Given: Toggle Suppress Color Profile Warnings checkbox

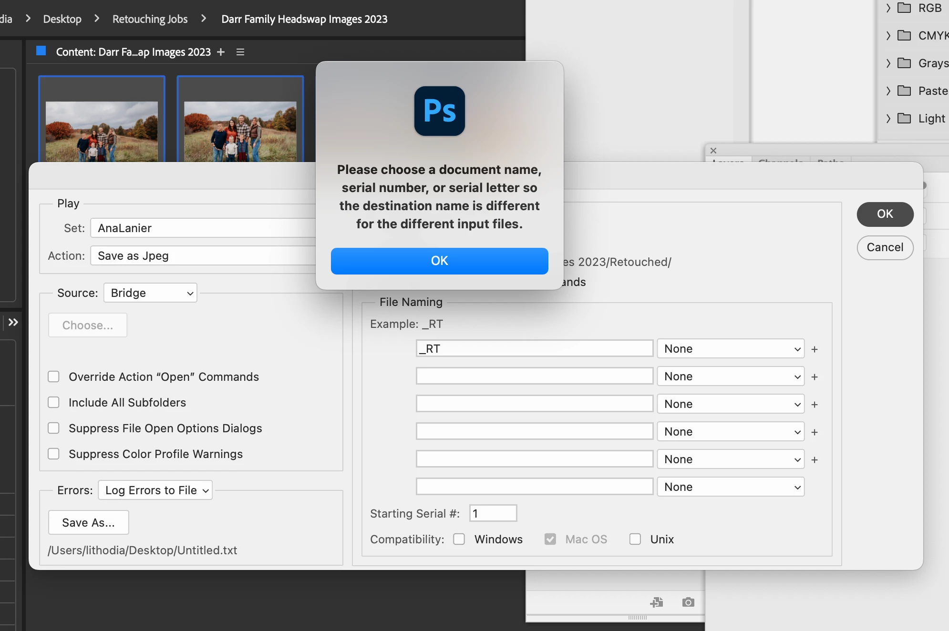Looking at the screenshot, I should [x=54, y=454].
